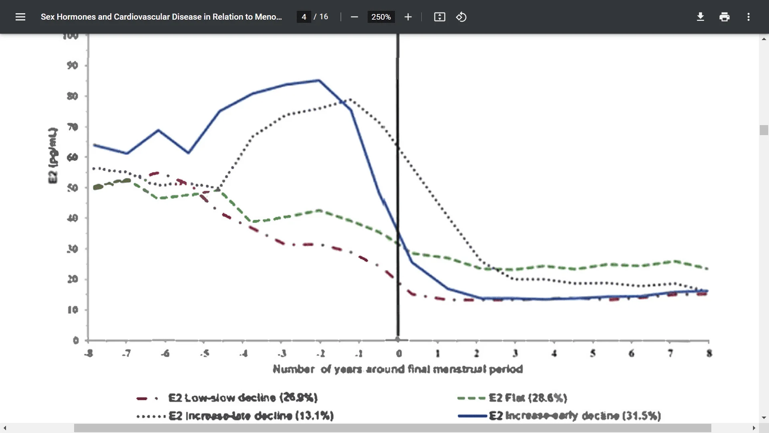Click the x-axis title 'Number of years around final menstrual period'
Viewport: 769px width, 433px height.
point(398,369)
